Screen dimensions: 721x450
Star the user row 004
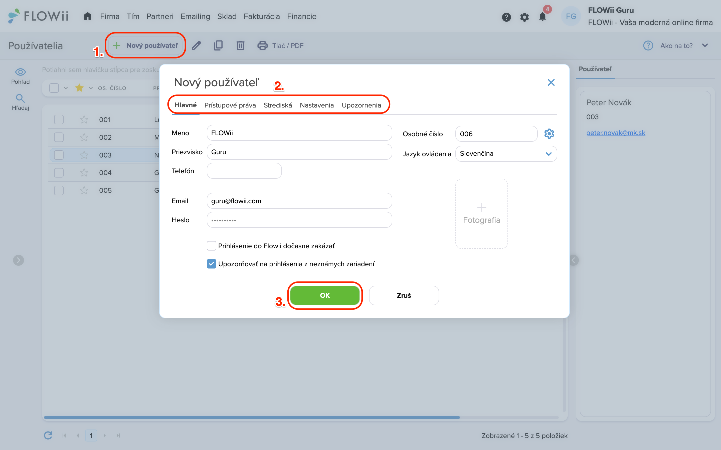pos(84,172)
